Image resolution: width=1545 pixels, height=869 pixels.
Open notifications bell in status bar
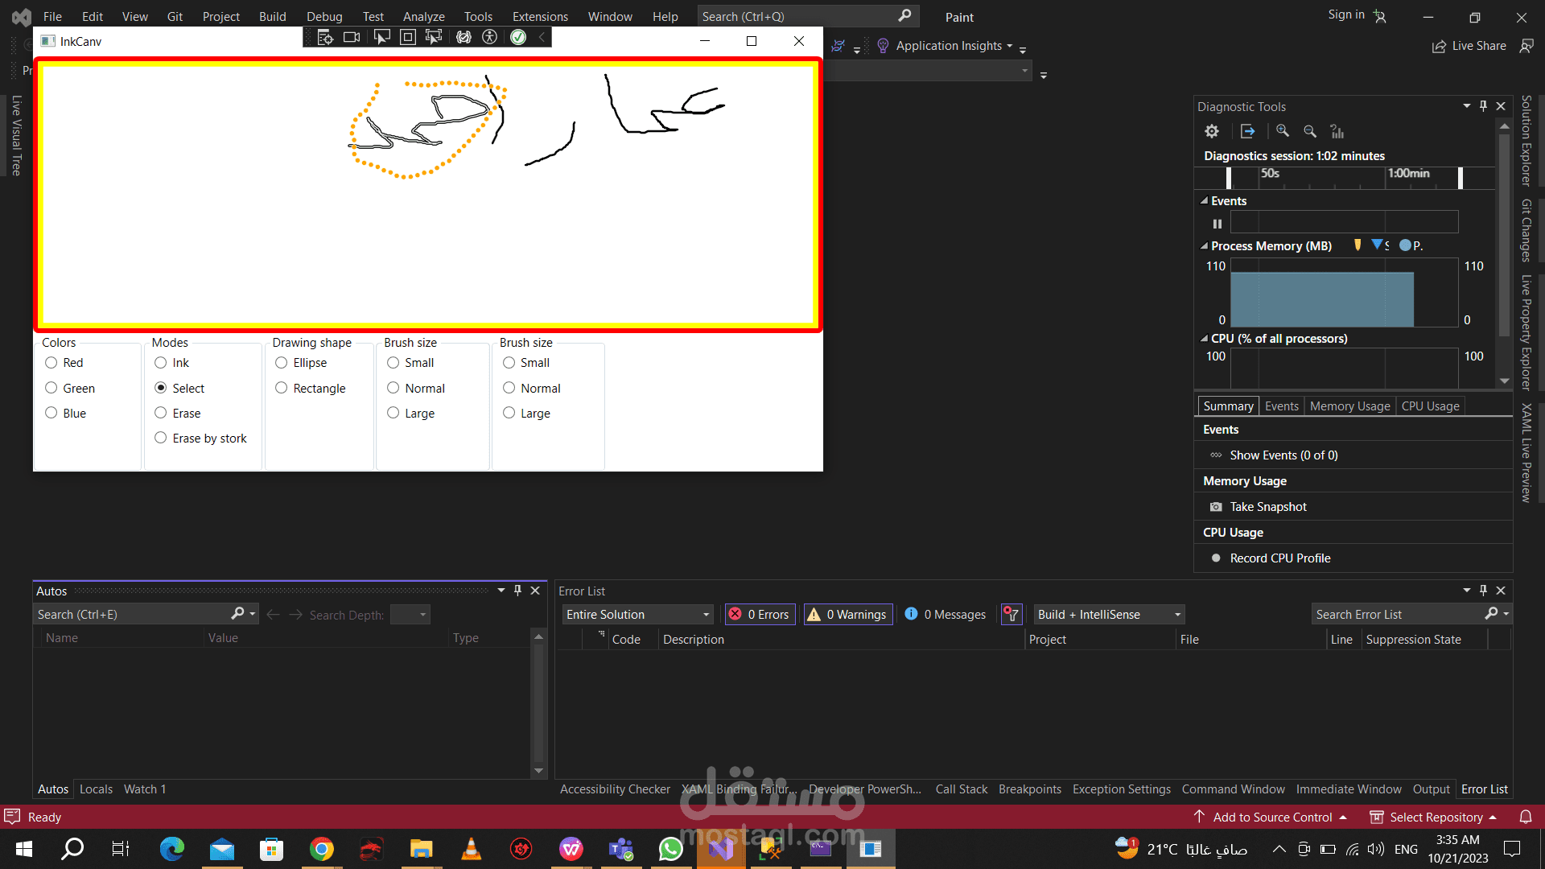(x=1525, y=817)
